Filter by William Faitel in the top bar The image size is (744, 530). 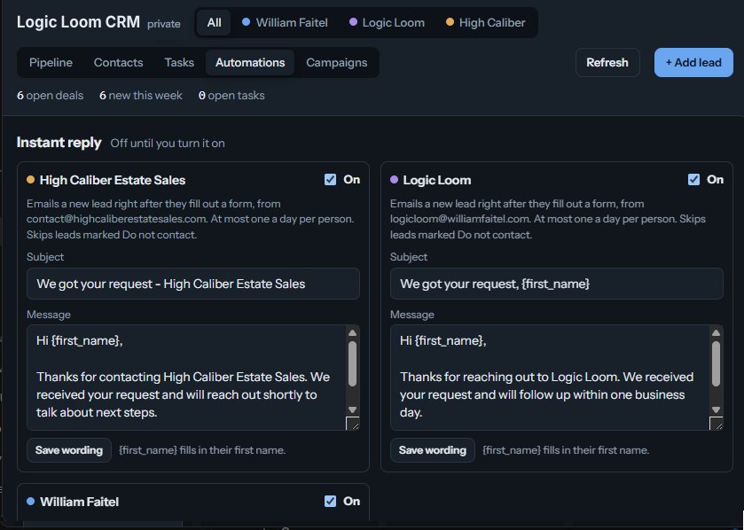(x=285, y=22)
